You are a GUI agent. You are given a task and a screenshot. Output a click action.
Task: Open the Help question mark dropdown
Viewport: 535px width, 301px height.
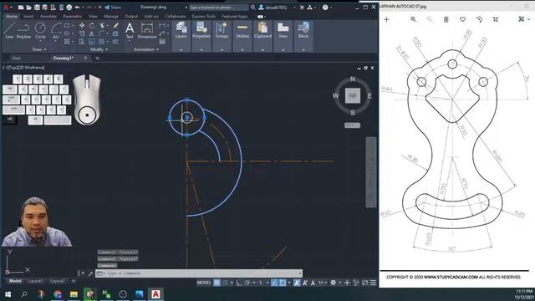[x=327, y=8]
